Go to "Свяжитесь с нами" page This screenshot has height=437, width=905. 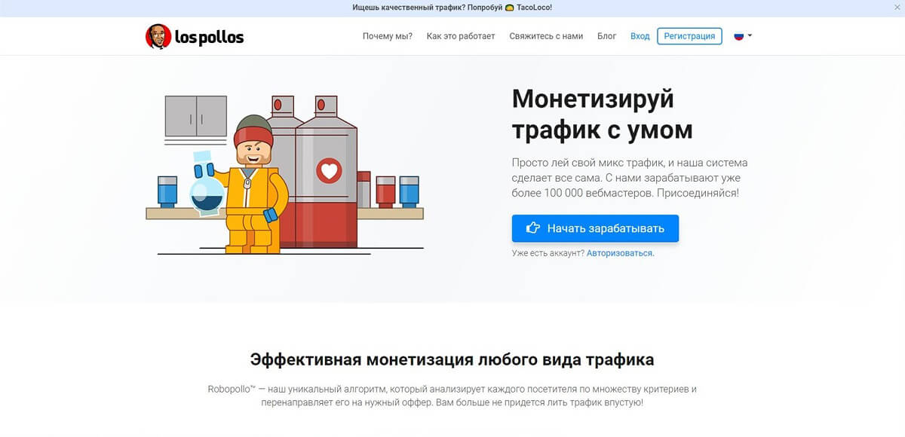(x=546, y=36)
